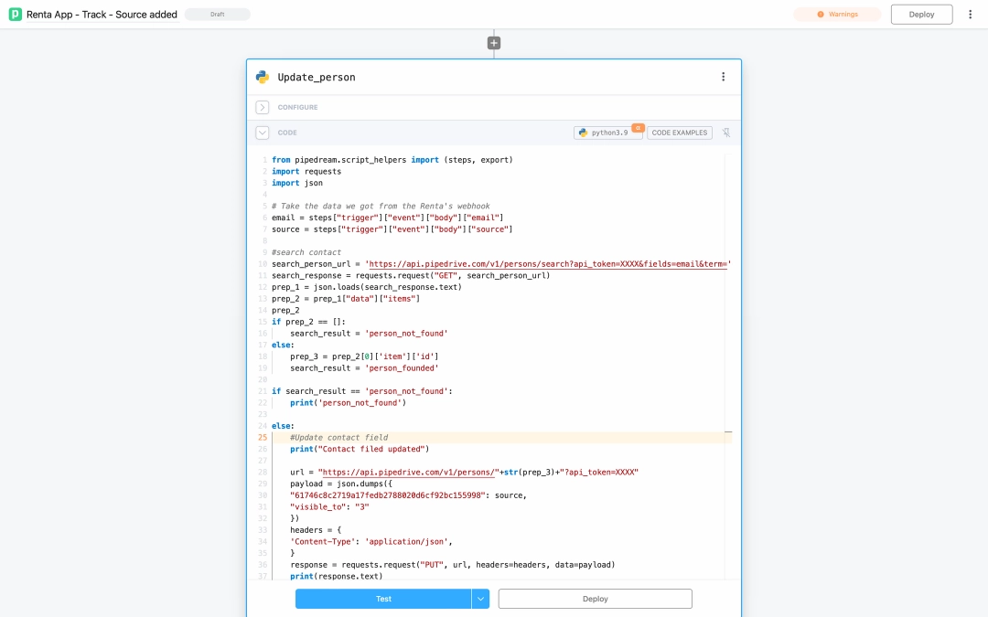
Task: Open CODE EXAMPLES for the Python step
Action: (678, 133)
